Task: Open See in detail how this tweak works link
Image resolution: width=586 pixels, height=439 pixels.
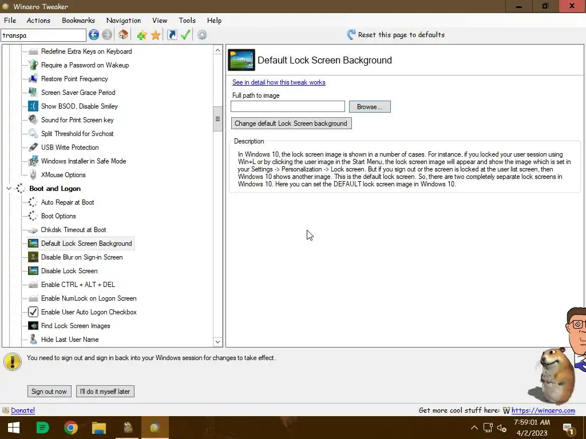Action: (279, 82)
